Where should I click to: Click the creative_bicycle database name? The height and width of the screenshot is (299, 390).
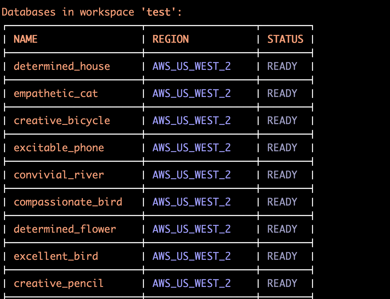pyautogui.click(x=62, y=121)
